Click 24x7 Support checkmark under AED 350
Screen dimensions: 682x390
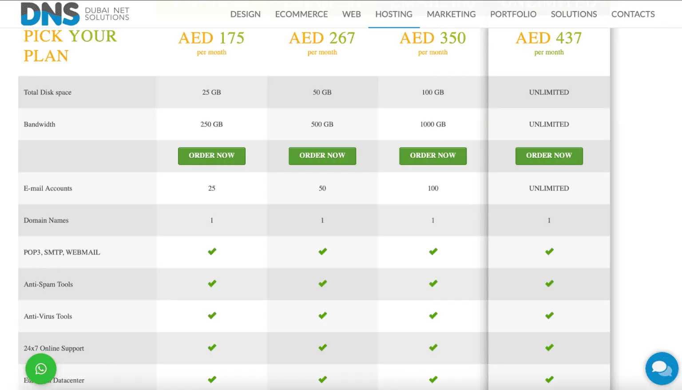(x=433, y=347)
